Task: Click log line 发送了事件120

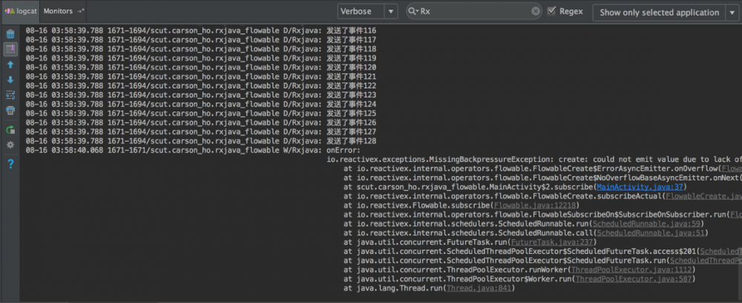Action: pos(201,68)
